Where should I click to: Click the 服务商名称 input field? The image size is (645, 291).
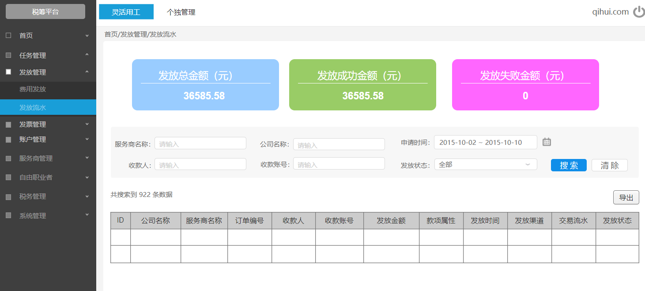pos(200,143)
